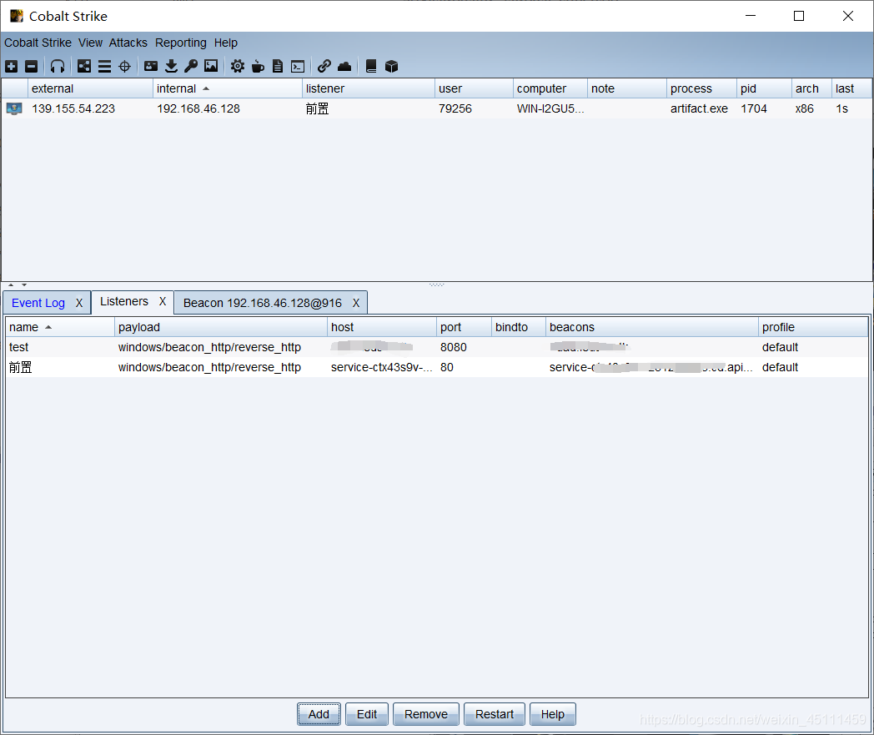Click the connect to team server plus icon
Screen dimensions: 874x735
pos(11,67)
